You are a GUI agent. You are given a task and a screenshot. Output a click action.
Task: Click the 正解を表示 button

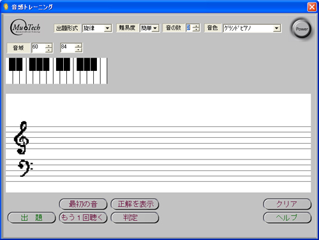(x=135, y=204)
